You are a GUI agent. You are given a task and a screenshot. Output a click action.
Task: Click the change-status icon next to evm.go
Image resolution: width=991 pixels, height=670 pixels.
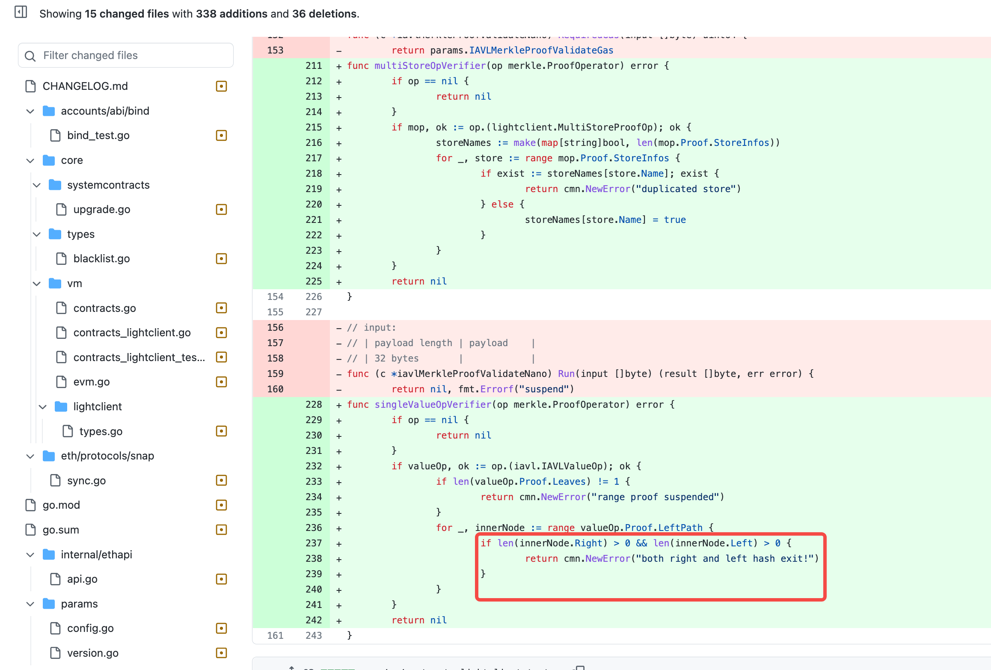221,382
